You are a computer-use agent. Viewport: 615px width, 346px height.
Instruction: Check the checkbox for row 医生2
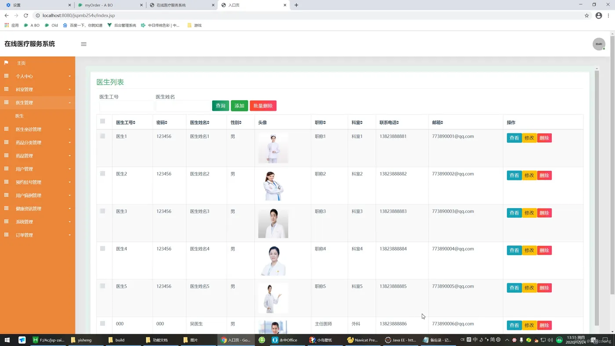(103, 173)
